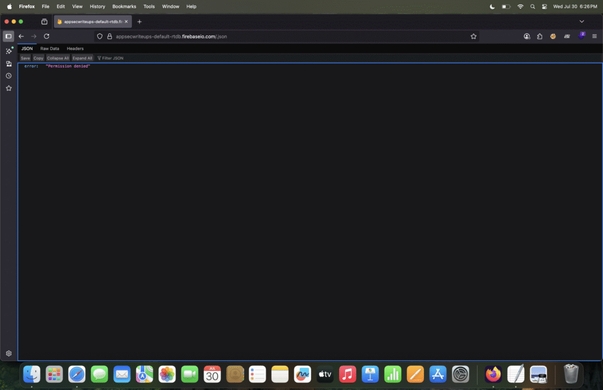Toggle the Firefox sidebar button

pos(8,36)
